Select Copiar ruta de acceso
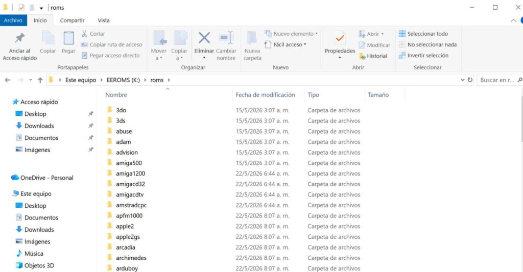This screenshot has height=272, width=523. [111, 45]
